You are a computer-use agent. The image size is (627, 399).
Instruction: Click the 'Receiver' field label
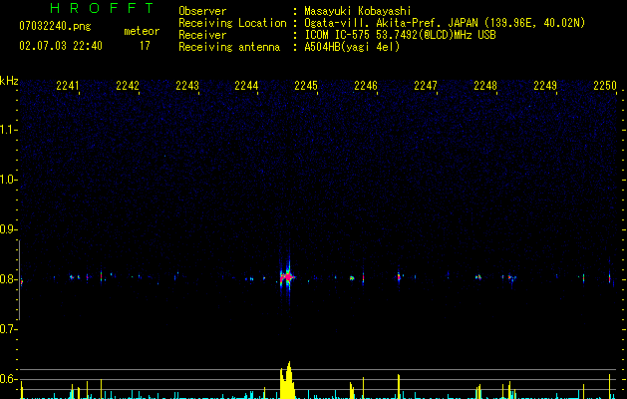(202, 35)
